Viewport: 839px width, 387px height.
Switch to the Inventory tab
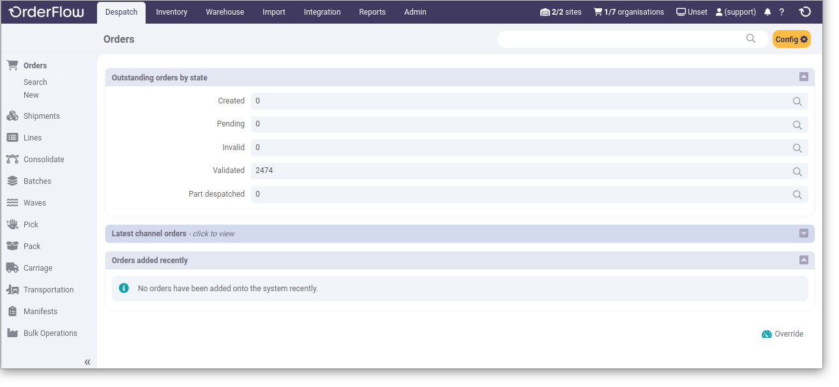(x=171, y=11)
